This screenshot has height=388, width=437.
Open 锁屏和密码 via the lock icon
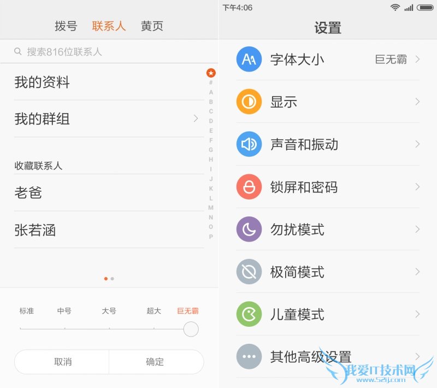[249, 187]
